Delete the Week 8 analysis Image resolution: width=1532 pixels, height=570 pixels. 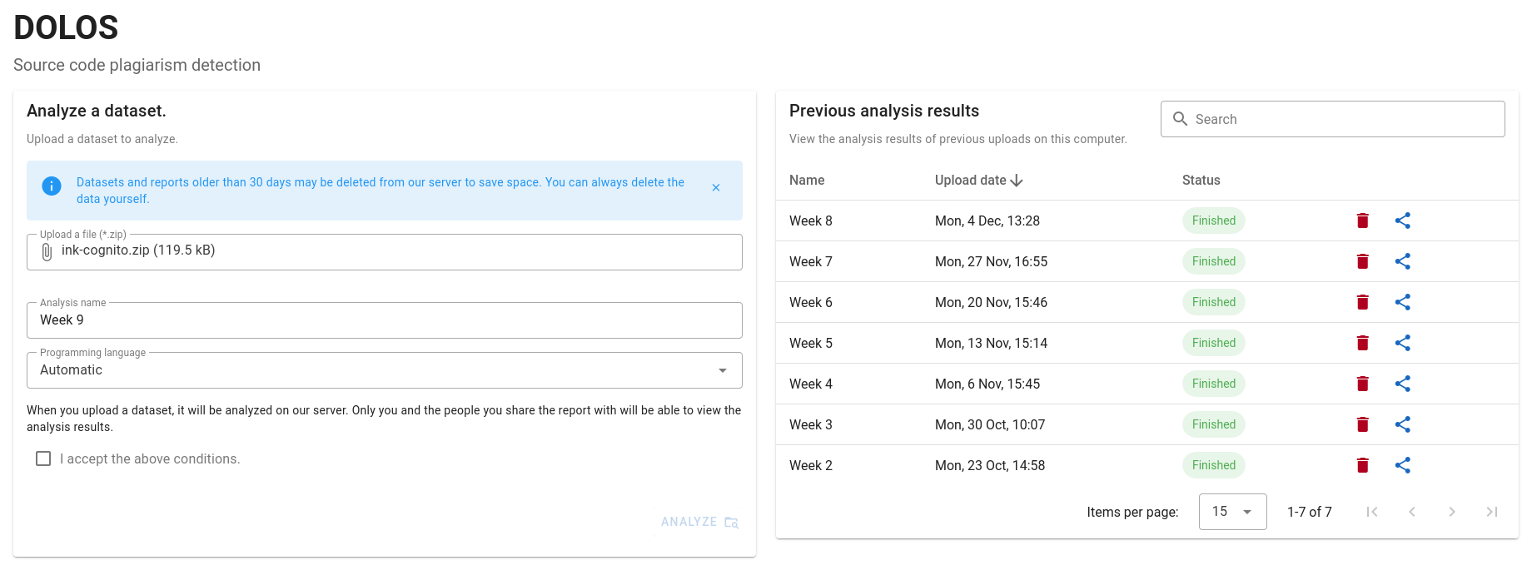click(x=1362, y=221)
